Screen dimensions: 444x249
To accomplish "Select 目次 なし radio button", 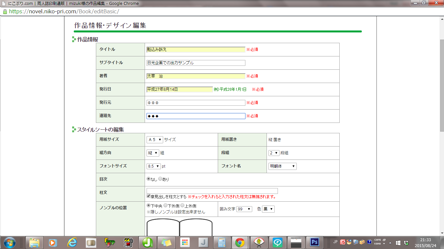I will point(149,179).
